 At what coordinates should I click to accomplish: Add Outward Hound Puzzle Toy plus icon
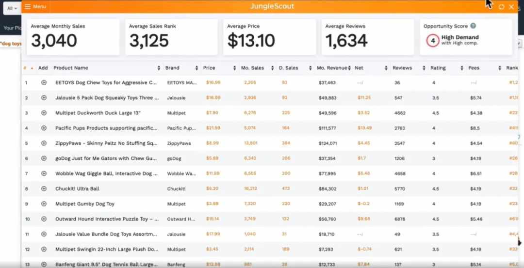(44, 219)
